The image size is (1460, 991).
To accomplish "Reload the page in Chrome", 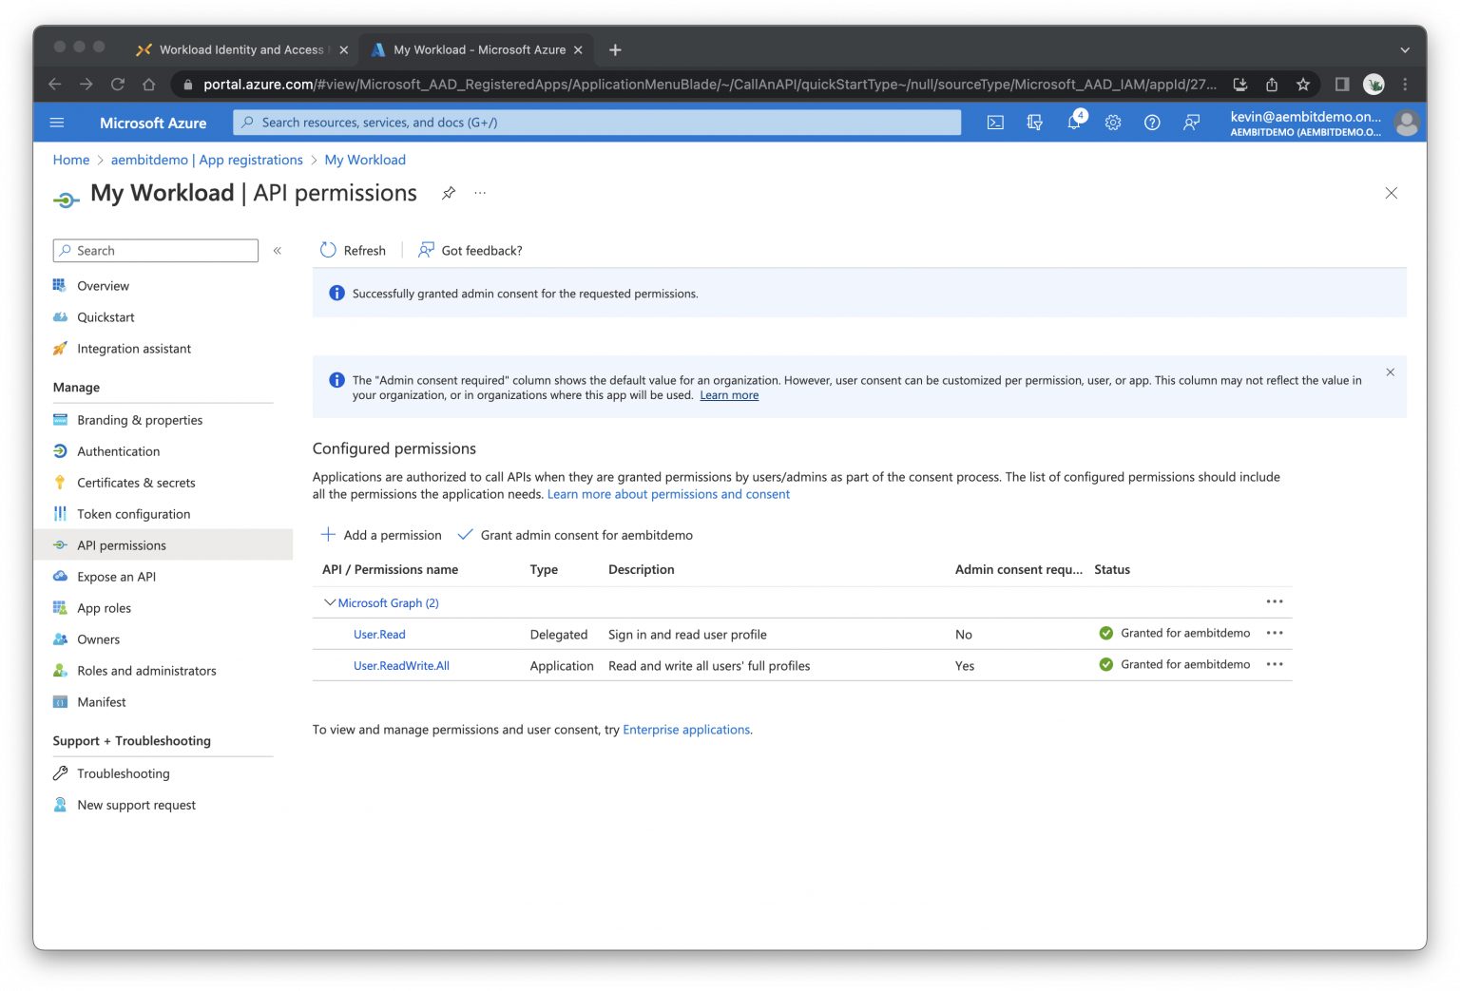I will [x=118, y=85].
